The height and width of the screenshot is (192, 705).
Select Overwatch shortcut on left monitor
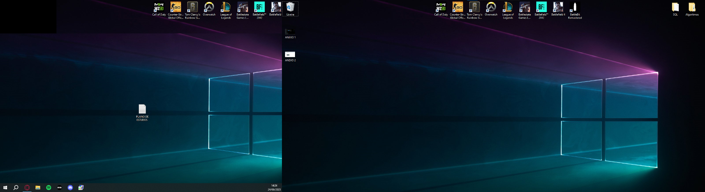tap(209, 9)
